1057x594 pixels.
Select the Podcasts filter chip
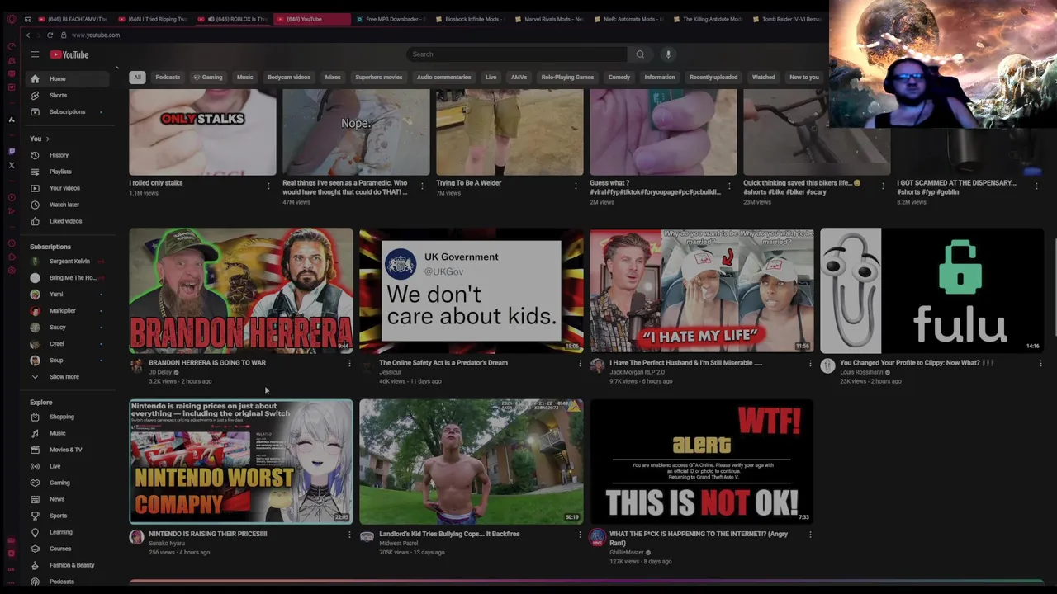point(168,78)
